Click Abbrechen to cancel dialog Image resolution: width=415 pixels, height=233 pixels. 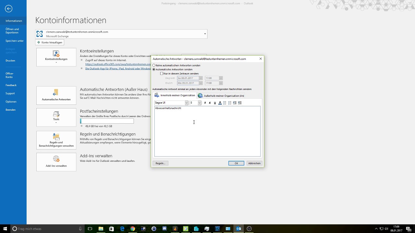(254, 163)
